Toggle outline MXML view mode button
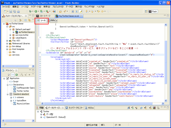 pyautogui.click(x=13, y=75)
